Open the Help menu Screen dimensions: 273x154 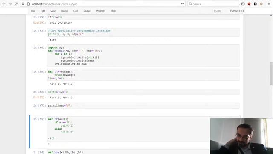[113, 11]
